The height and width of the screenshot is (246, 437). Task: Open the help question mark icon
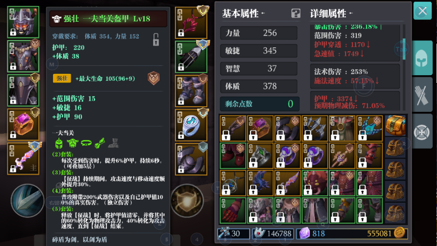click(296, 13)
